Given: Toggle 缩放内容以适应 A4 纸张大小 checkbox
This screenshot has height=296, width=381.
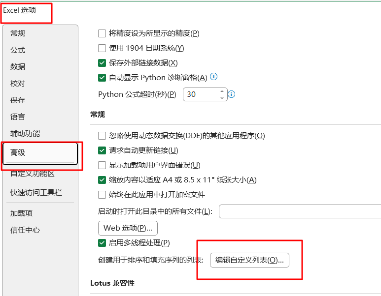Looking at the screenshot, I should tap(102, 180).
